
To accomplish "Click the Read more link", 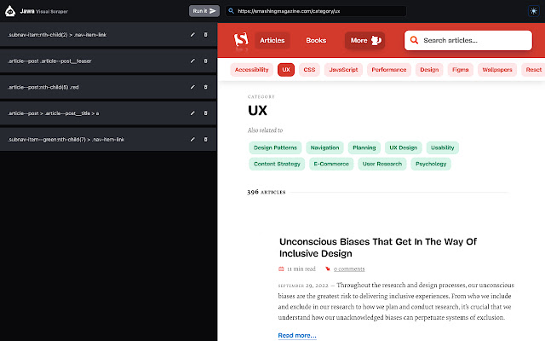I will pyautogui.click(x=297, y=335).
